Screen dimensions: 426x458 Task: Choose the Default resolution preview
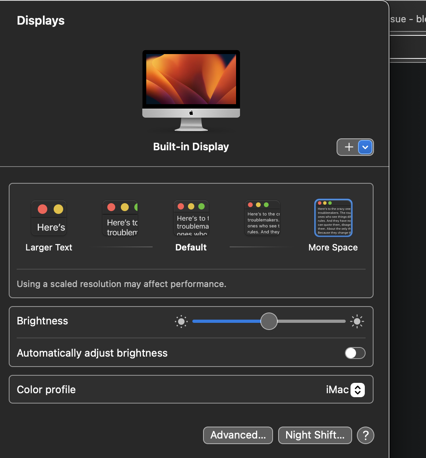(x=191, y=218)
